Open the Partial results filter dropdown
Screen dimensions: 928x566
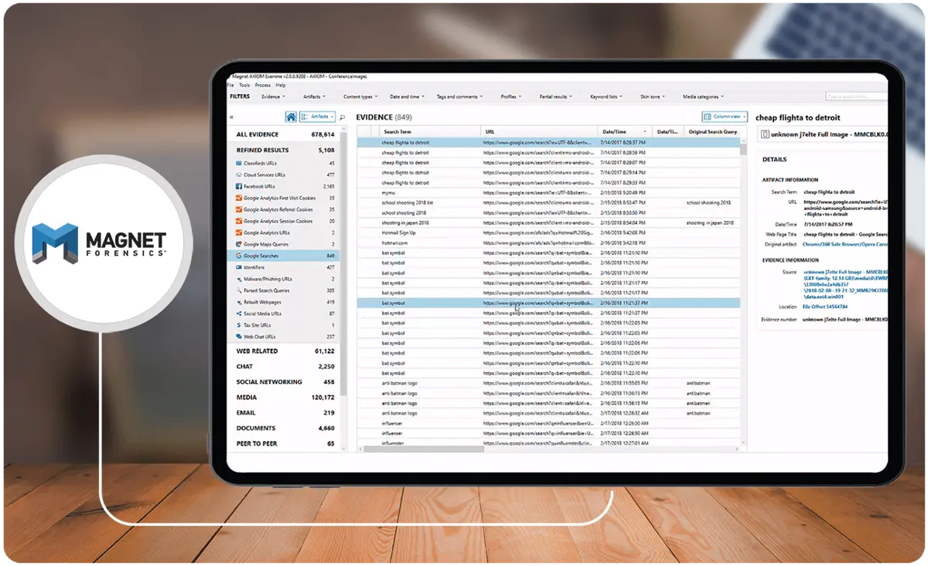pyautogui.click(x=556, y=97)
